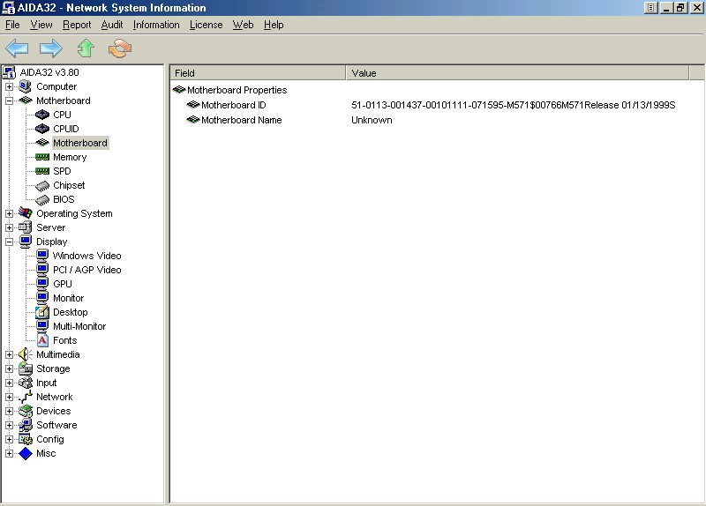Click the Desktop icon in Display tree
Screen dimensions: 706x506
tap(42, 312)
